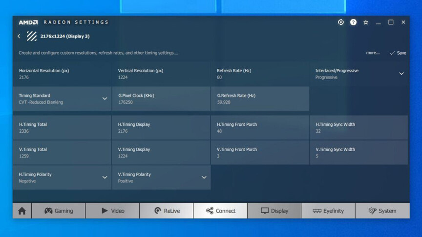422x237 pixels.
Task: Click the back arrow next to 2176x1224
Action: tap(19, 36)
